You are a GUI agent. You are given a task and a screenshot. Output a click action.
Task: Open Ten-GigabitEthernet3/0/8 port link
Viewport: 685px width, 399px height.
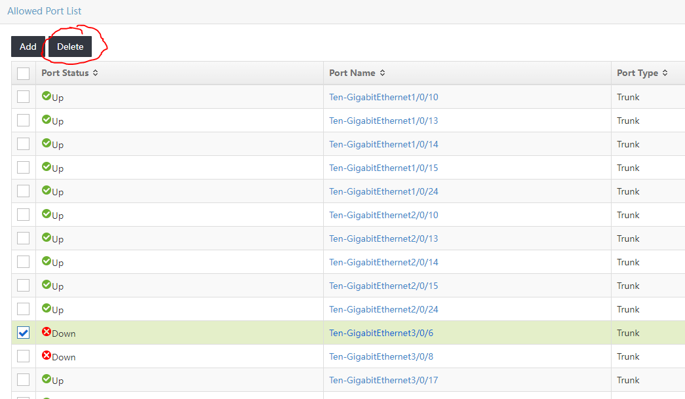pyautogui.click(x=381, y=356)
